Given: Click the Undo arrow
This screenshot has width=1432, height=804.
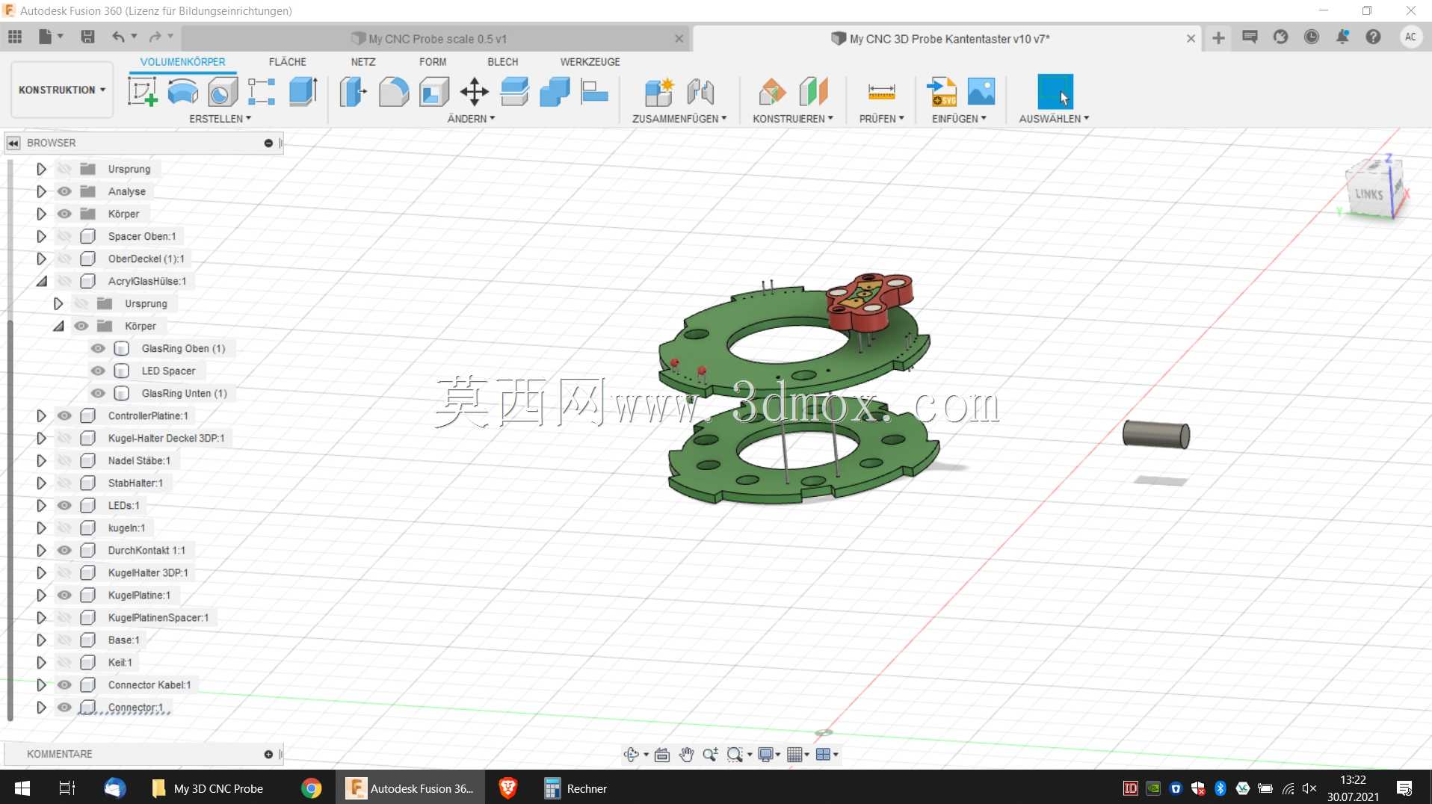Looking at the screenshot, I should coord(118,36).
